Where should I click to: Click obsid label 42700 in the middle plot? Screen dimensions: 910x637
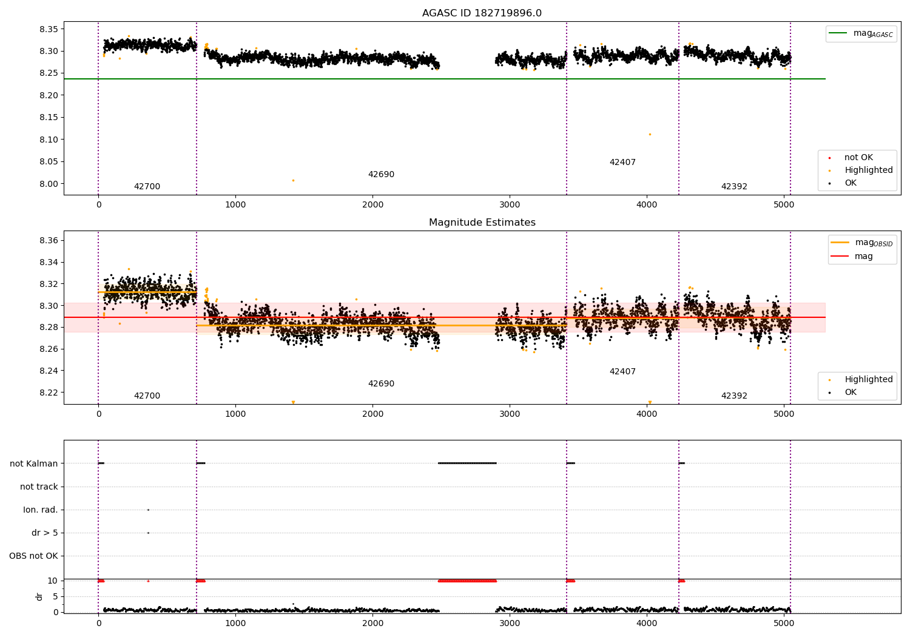[x=147, y=396]
